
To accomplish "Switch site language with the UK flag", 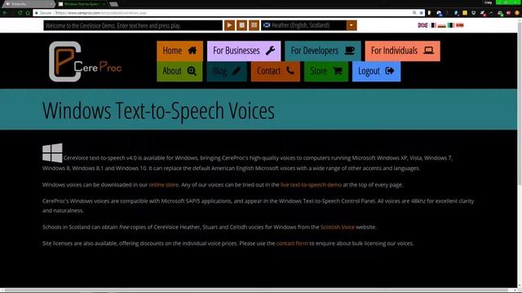I will click(422, 25).
